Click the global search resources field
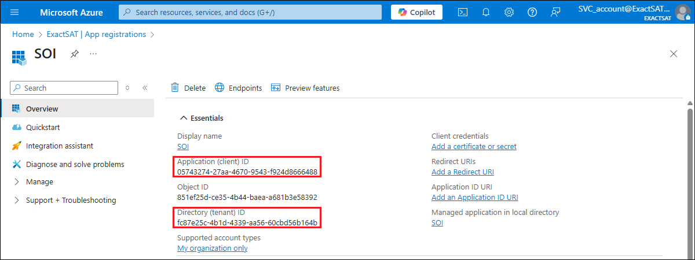This screenshot has height=260, width=695. pyautogui.click(x=250, y=12)
